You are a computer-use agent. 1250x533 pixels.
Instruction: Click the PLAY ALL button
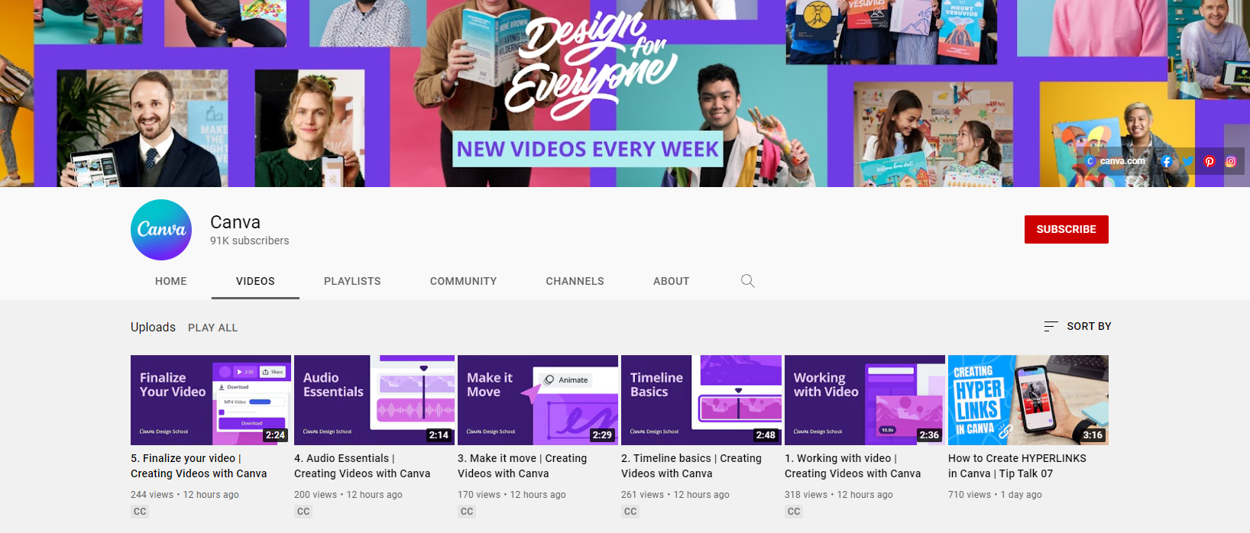pos(212,328)
